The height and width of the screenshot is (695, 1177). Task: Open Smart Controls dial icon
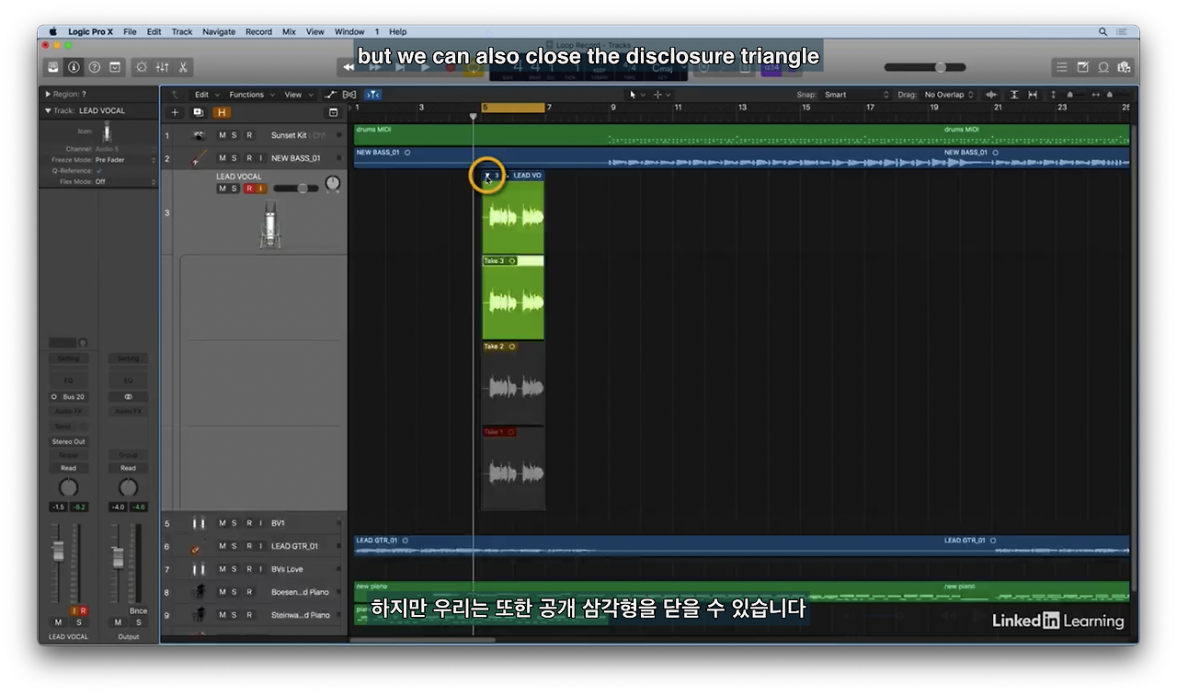coord(141,67)
